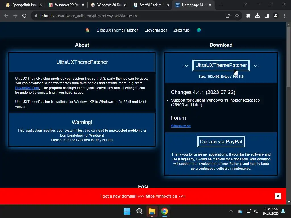This screenshot has height=218, width=291.
Task: Open the Extensions puzzle icon
Action: pyautogui.click(x=248, y=16)
